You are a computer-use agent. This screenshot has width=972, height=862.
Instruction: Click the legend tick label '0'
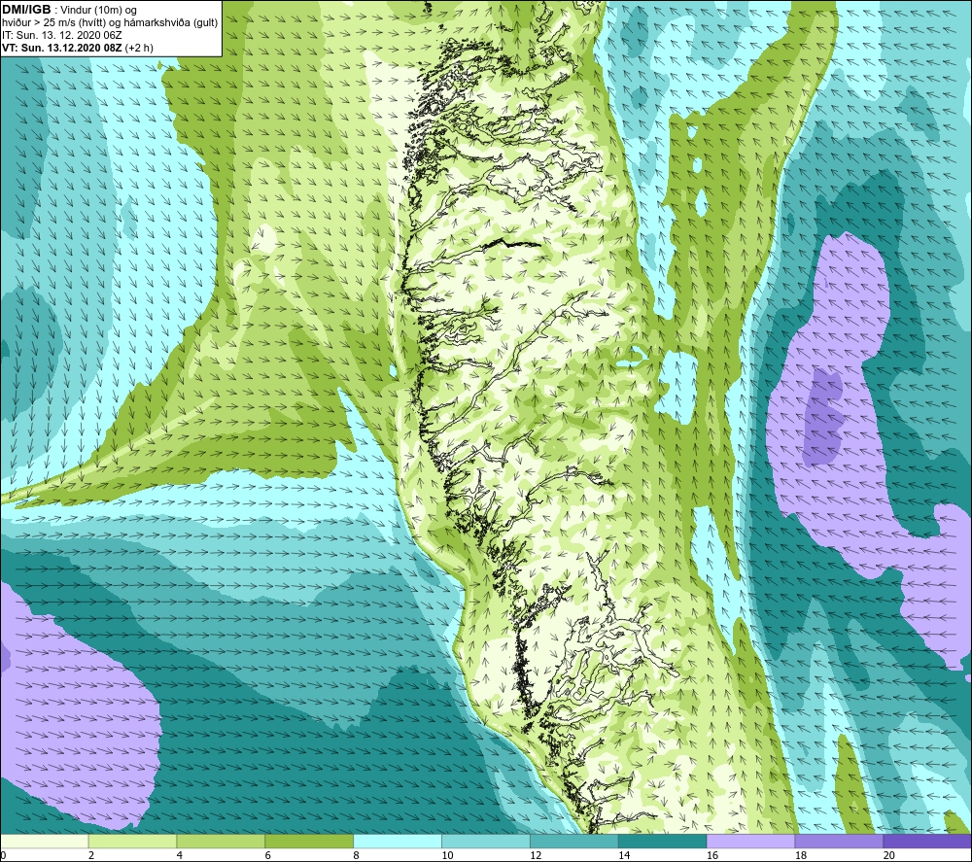[3, 855]
